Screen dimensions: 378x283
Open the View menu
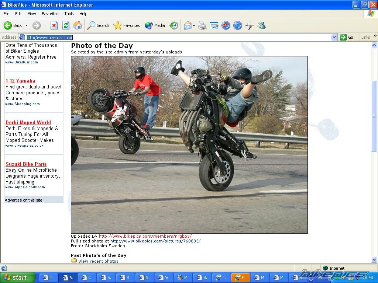[x=32, y=14]
